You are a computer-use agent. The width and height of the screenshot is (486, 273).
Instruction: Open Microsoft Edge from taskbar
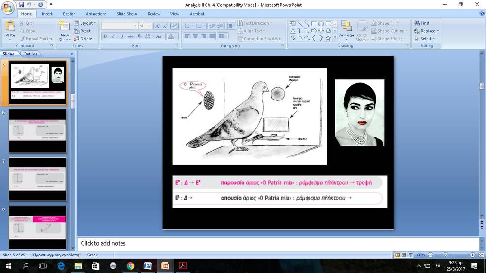[x=61, y=266]
